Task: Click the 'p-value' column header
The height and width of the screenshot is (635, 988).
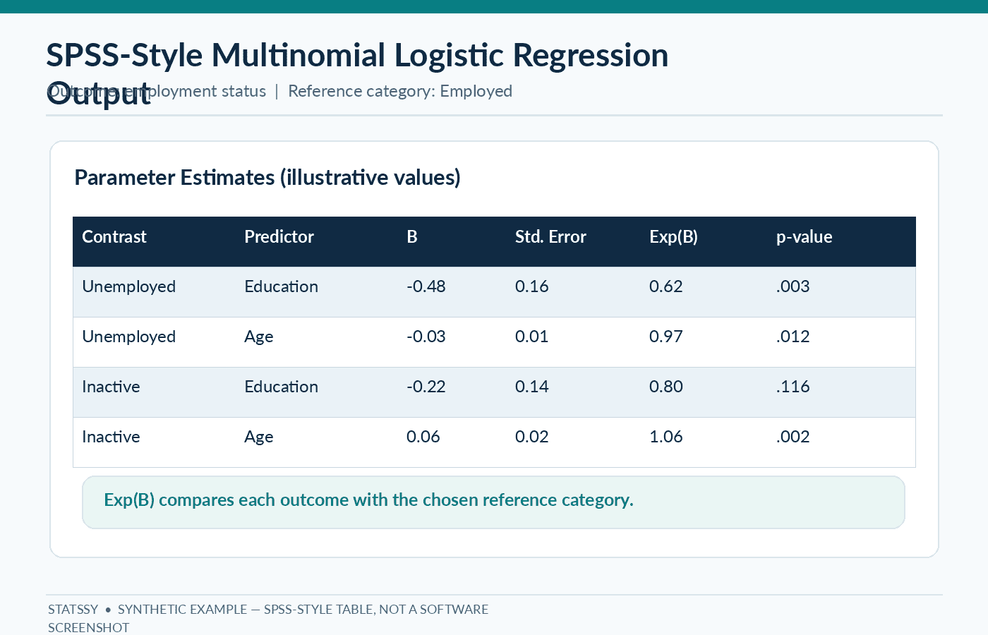Action: click(x=805, y=237)
